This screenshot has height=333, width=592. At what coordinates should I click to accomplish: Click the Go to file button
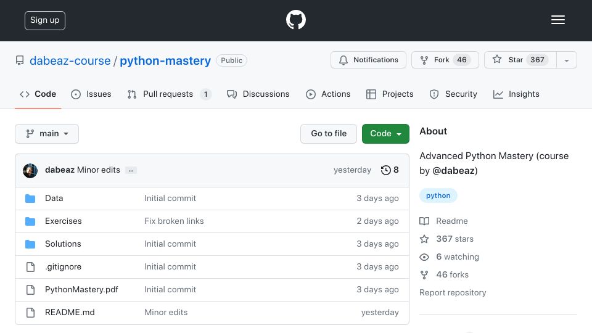pos(329,134)
